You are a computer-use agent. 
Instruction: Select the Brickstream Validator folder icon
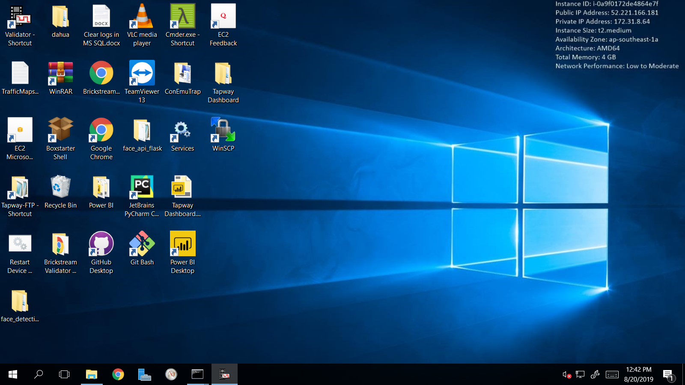[61, 253]
